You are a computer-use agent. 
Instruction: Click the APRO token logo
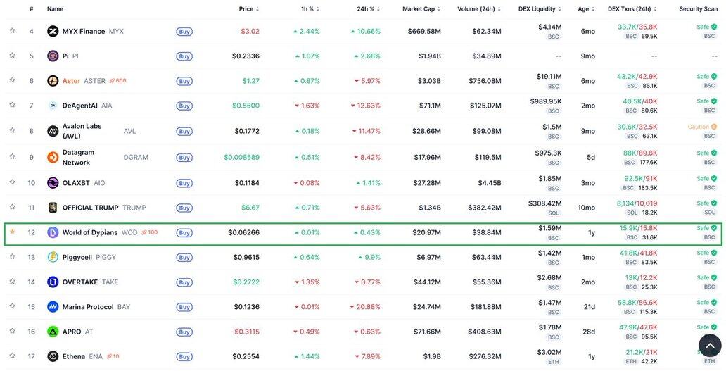coord(53,332)
